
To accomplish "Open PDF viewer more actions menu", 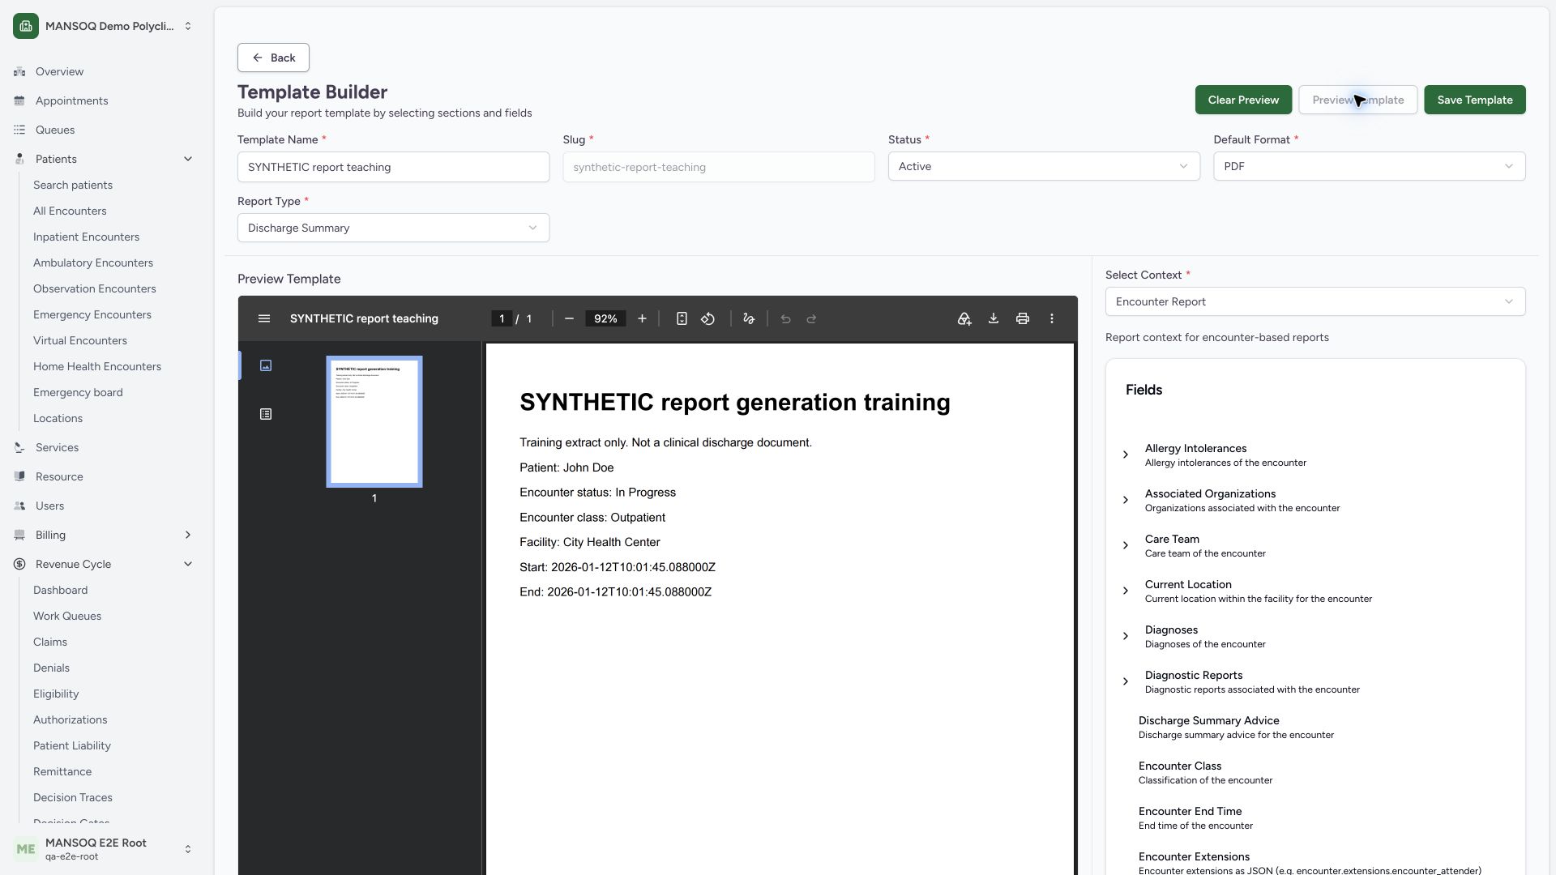I will tap(1052, 318).
